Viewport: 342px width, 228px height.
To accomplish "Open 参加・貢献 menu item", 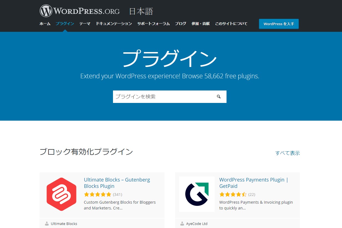I will (x=200, y=24).
